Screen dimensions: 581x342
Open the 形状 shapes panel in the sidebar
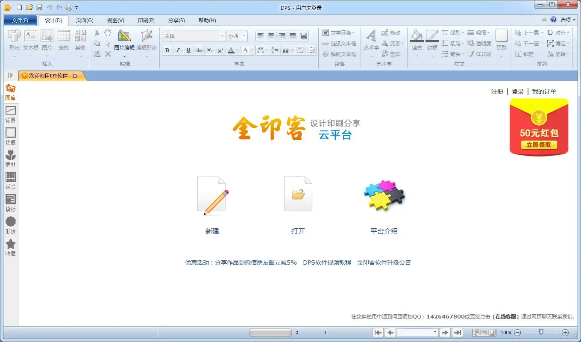click(x=10, y=225)
